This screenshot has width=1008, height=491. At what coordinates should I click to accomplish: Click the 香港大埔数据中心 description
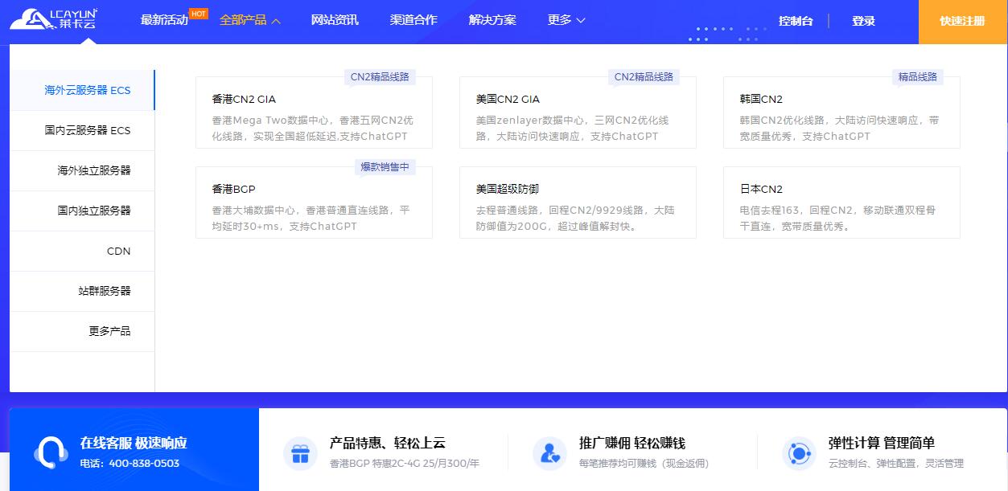(311, 219)
